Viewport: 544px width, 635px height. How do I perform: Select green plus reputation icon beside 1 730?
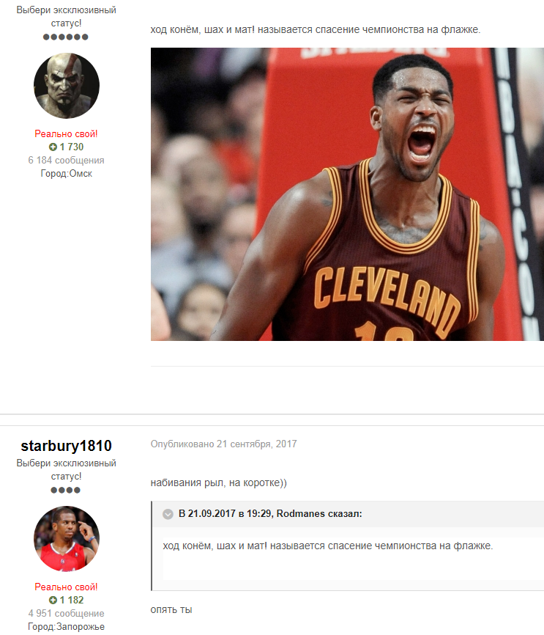coord(53,147)
